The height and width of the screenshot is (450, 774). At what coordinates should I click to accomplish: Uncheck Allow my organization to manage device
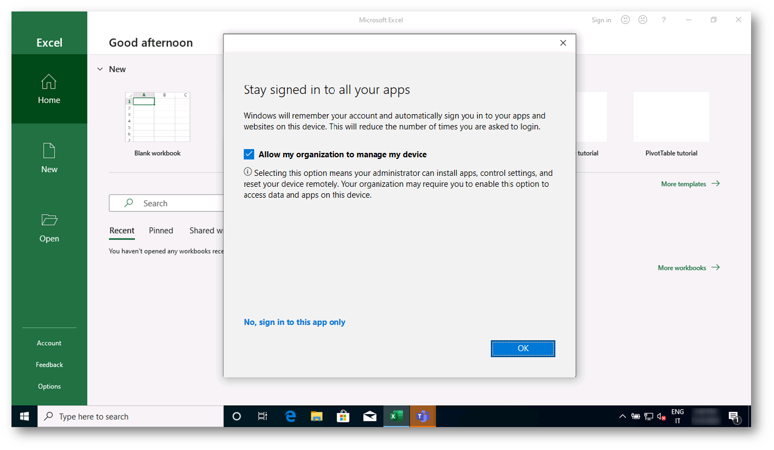click(249, 154)
